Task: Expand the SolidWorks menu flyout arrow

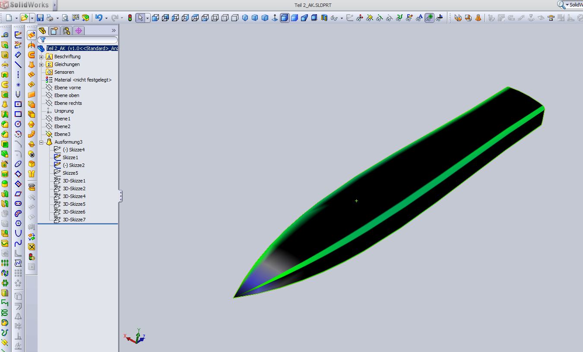Action: [x=54, y=5]
